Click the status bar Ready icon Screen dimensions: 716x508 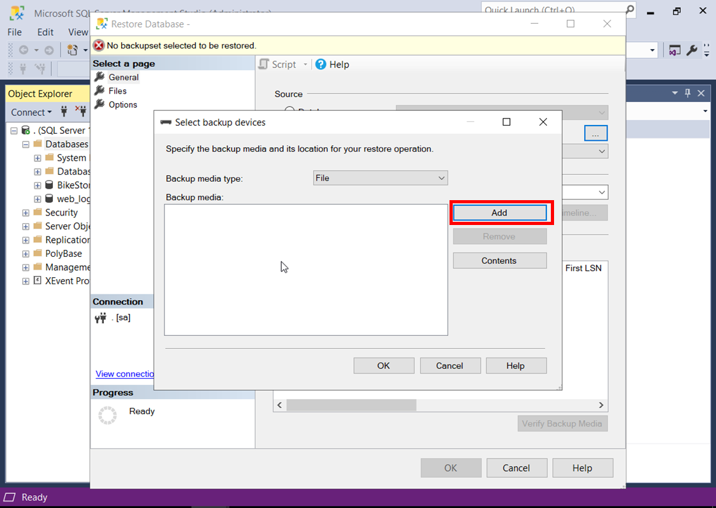click(x=10, y=498)
